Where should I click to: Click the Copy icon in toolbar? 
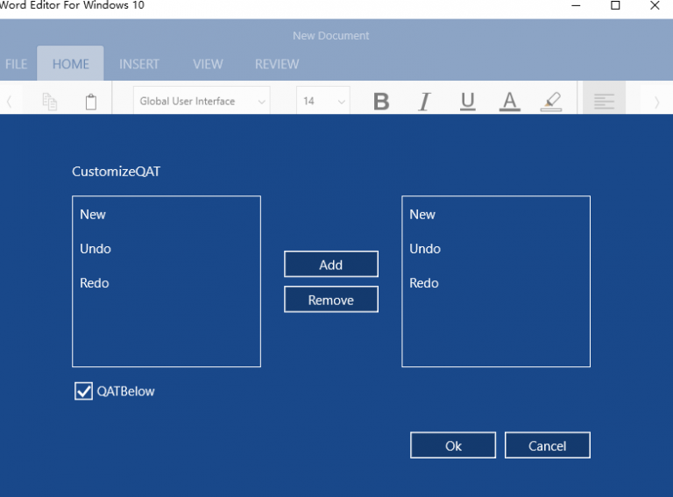click(50, 102)
